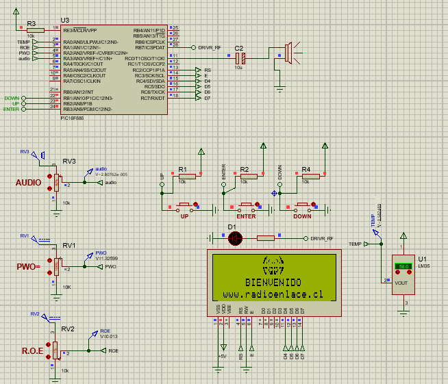The height and width of the screenshot is (384, 448).
Task: Select the RS output terminal at pin 13
Action: (x=198, y=70)
